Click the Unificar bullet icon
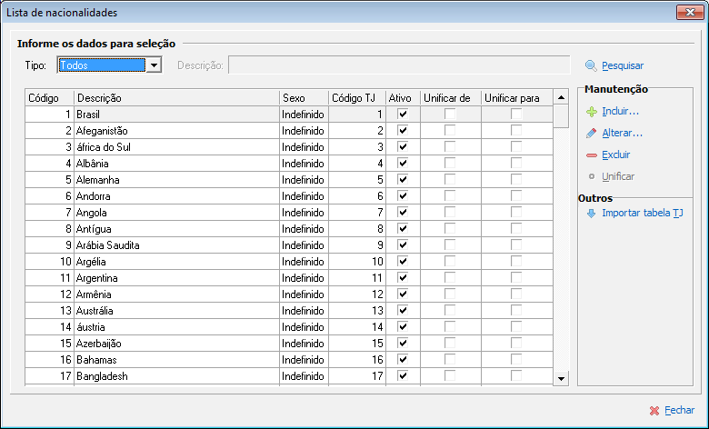 592,176
